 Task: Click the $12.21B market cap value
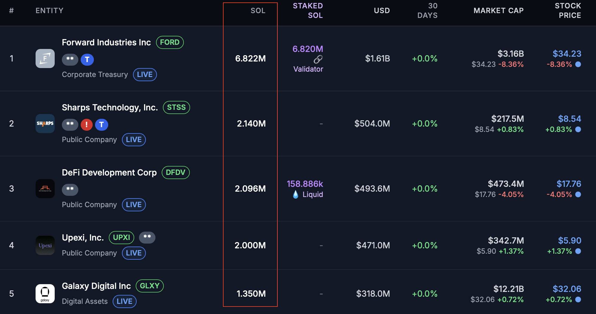pos(508,289)
